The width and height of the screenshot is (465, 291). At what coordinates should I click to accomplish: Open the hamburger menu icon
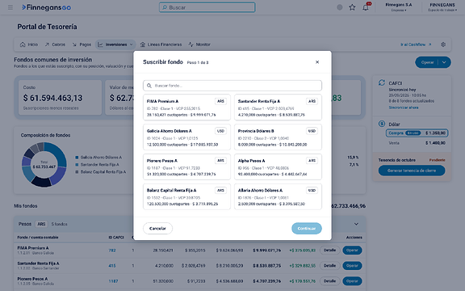click(x=10, y=7)
